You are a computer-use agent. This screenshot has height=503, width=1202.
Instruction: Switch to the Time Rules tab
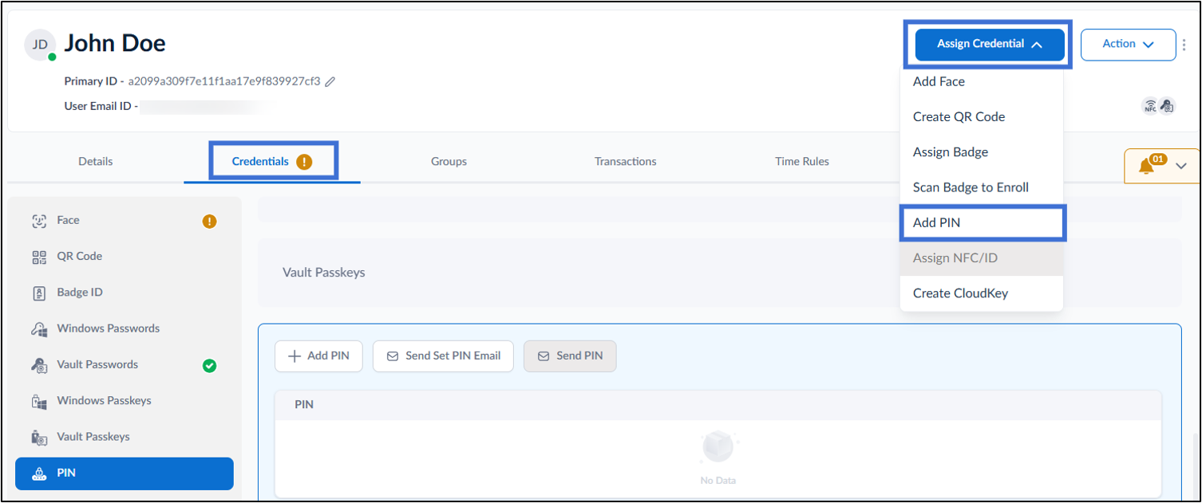pos(801,161)
